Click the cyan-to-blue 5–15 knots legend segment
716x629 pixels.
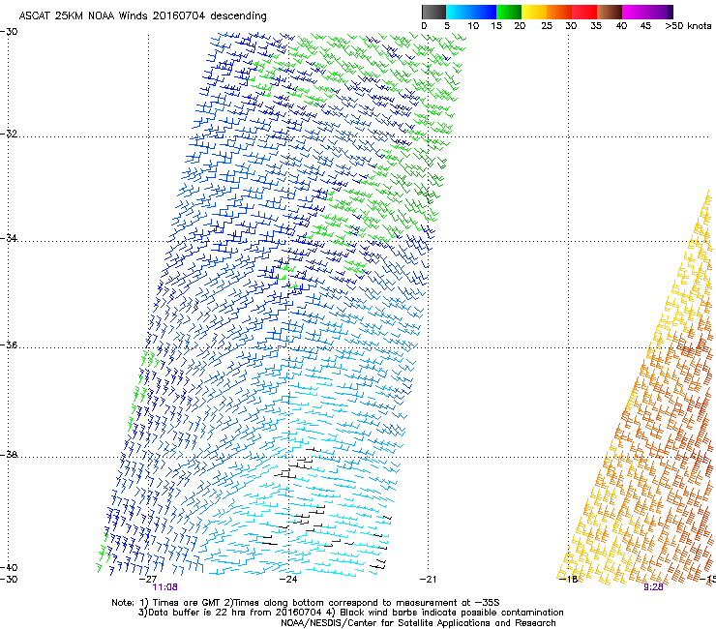pos(471,12)
